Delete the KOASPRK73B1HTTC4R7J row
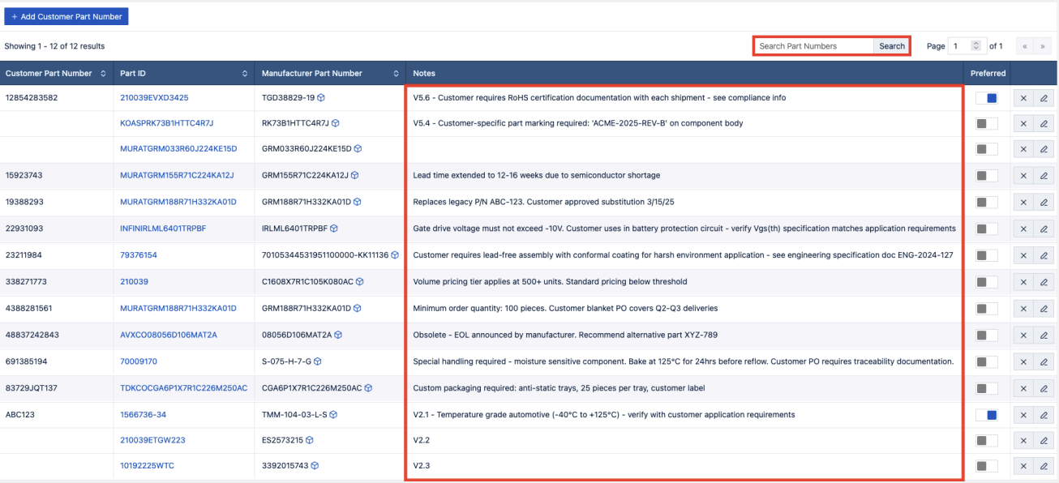Screen dimensions: 1059x483 click(1023, 124)
